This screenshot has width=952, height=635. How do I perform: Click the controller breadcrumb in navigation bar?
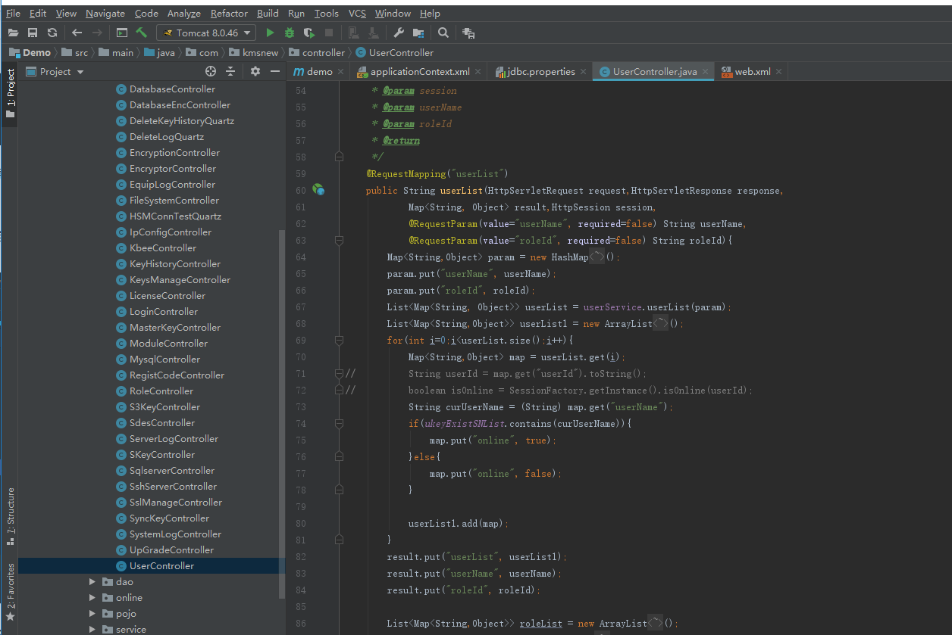pyautogui.click(x=323, y=52)
